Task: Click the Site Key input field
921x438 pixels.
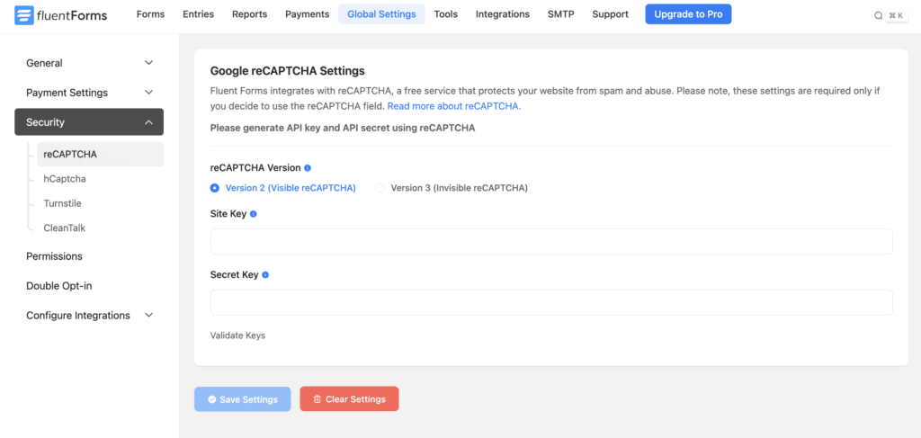Action: tap(551, 241)
